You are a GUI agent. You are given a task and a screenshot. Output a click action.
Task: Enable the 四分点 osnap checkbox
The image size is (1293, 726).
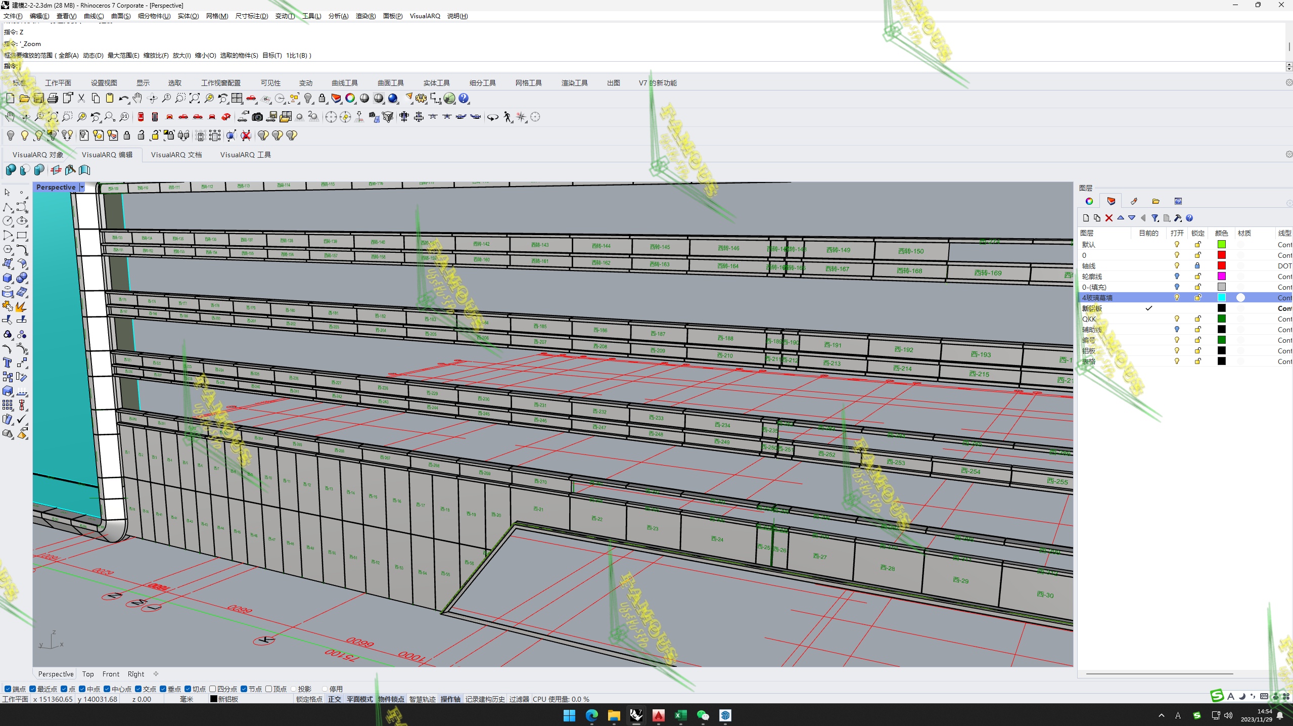213,689
